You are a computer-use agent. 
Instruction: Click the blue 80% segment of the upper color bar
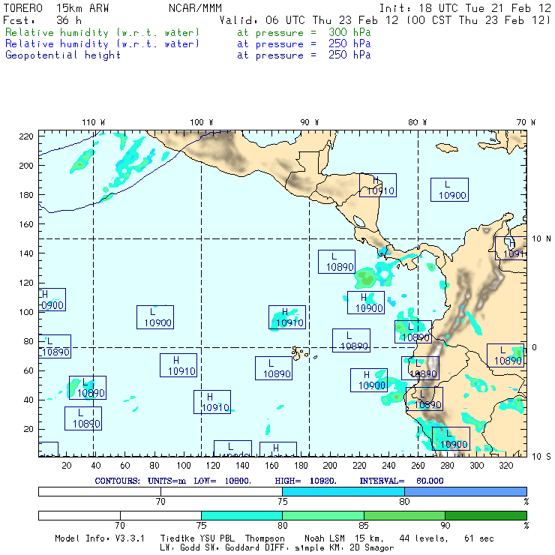pos(465,490)
